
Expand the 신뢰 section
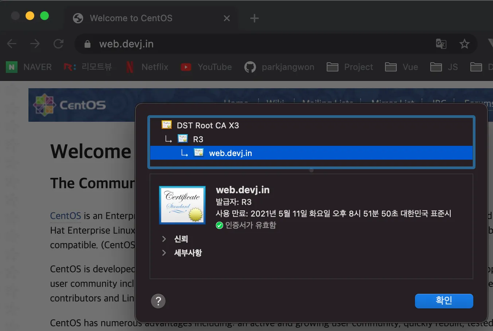[164, 239]
